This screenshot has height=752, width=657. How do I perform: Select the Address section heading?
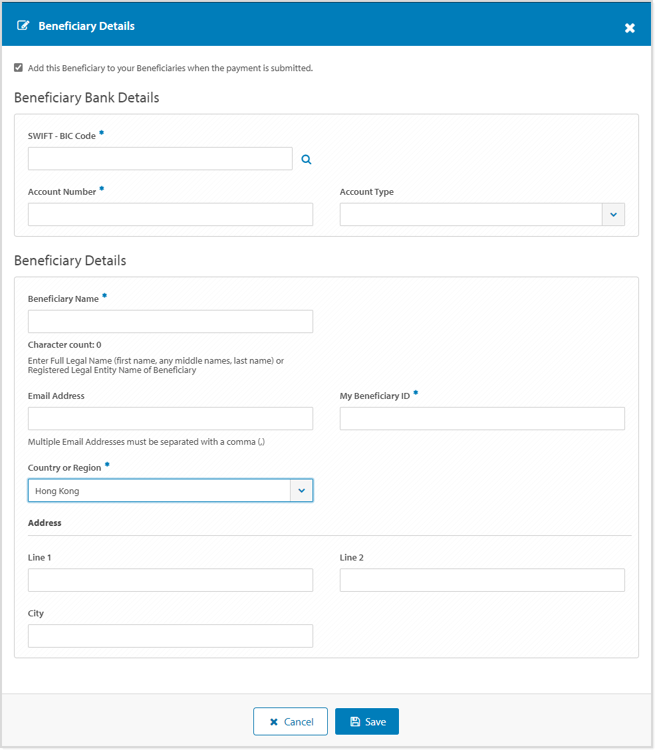tap(44, 523)
